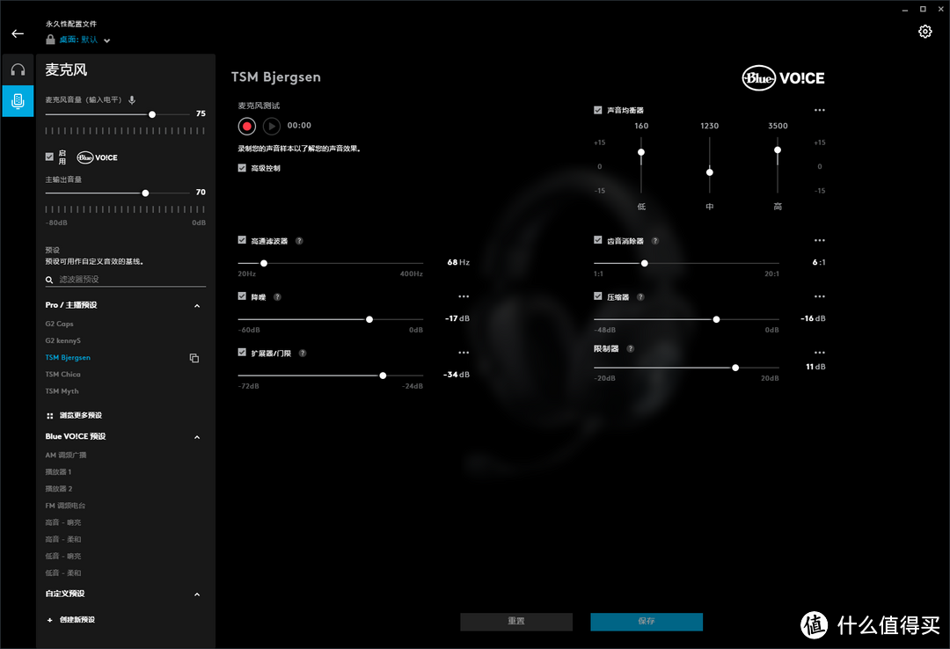Viewport: 950px width, 649px height.
Task: Select the G2 Caps preset
Action: pos(60,324)
